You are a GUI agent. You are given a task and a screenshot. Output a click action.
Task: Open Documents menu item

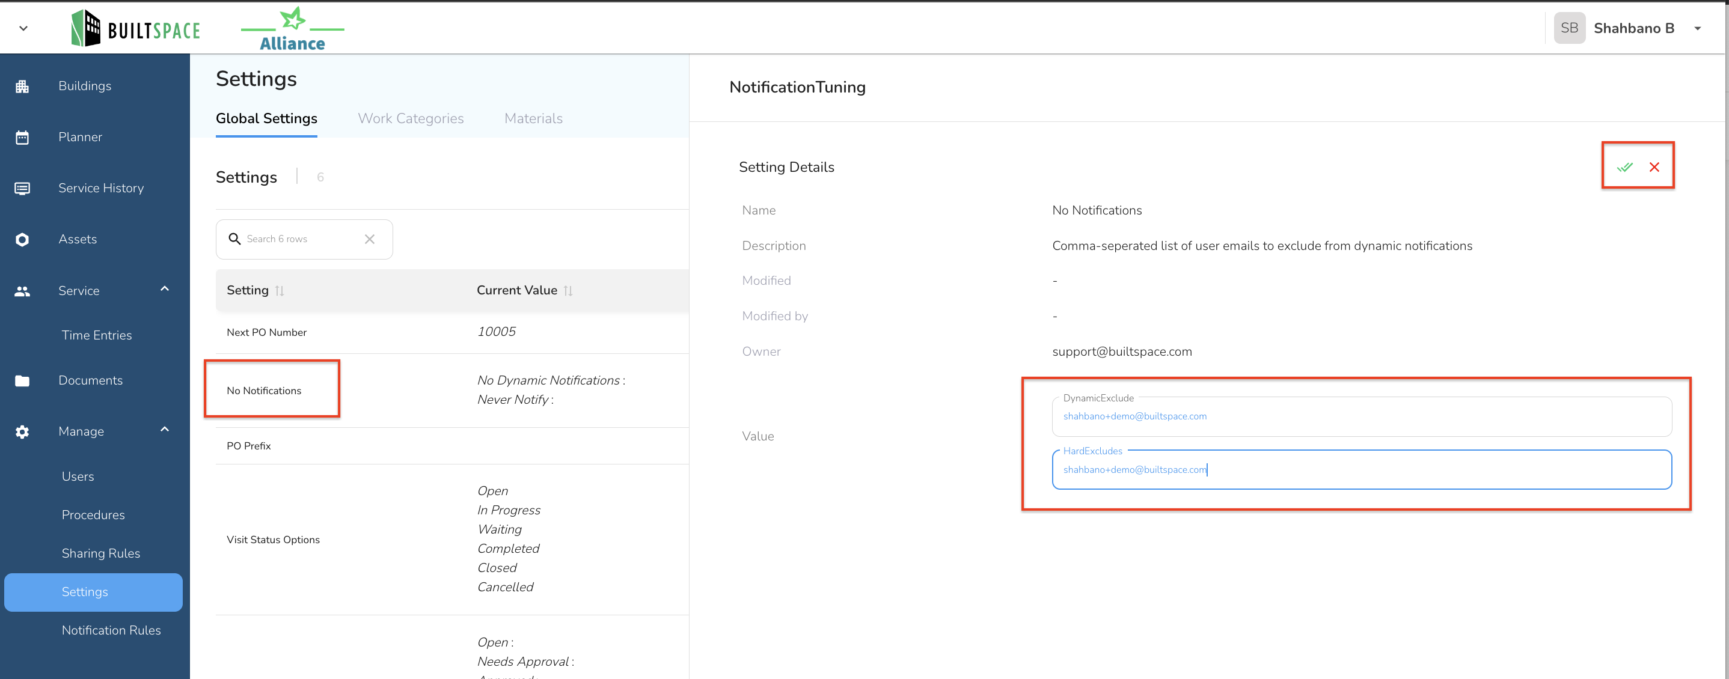90,380
